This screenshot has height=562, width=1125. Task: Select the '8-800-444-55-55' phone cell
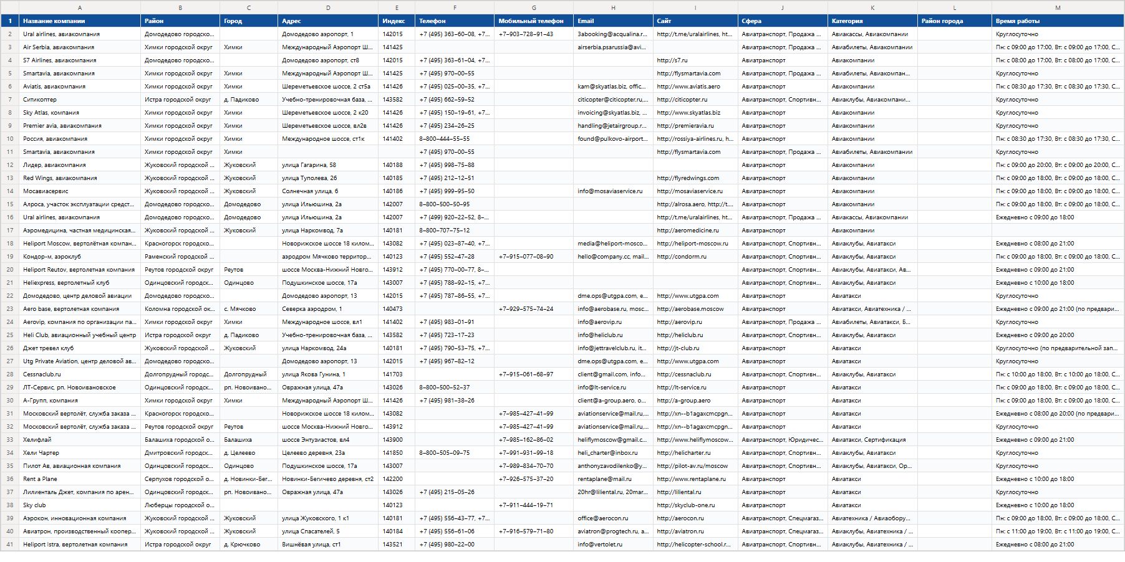click(455, 139)
